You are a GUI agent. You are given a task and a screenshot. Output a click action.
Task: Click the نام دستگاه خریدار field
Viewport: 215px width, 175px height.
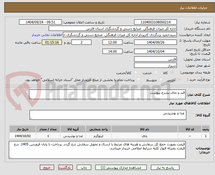pyautogui.click(x=113, y=29)
